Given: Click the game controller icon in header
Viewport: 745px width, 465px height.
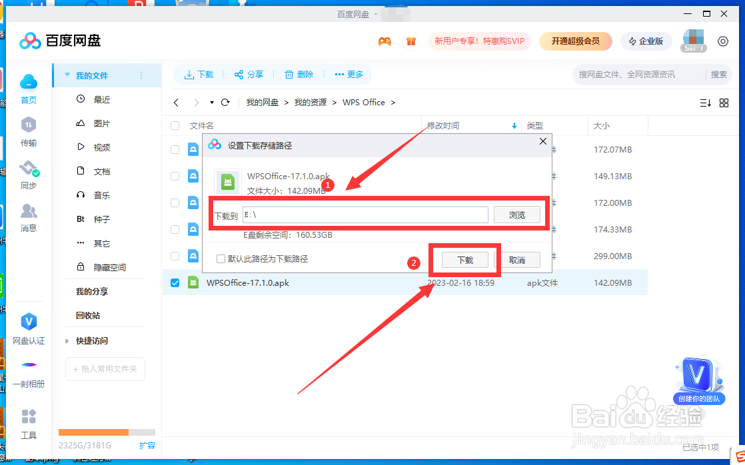Looking at the screenshot, I should pos(384,41).
